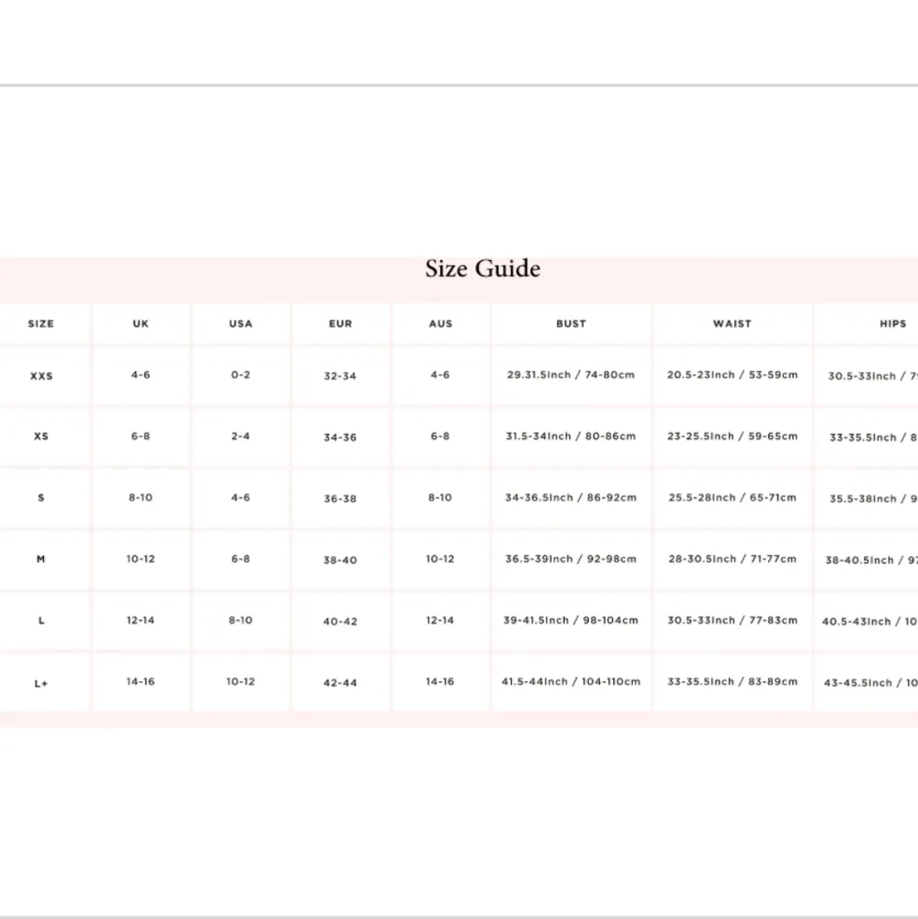Click hips cell starting 43-45.5inch
This screenshot has width=918, height=919.
pos(870,684)
